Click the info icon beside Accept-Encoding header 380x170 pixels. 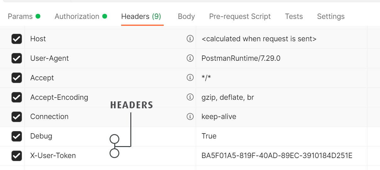[x=190, y=97]
